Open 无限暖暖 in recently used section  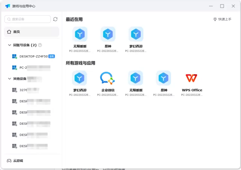80,34
